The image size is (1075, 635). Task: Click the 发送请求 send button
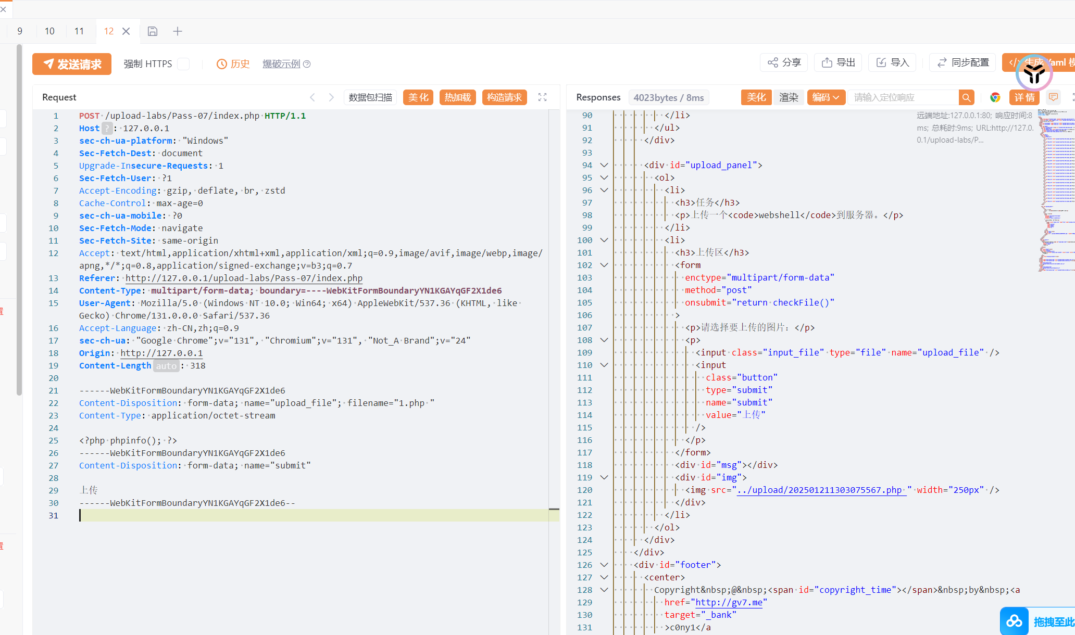tap(72, 64)
